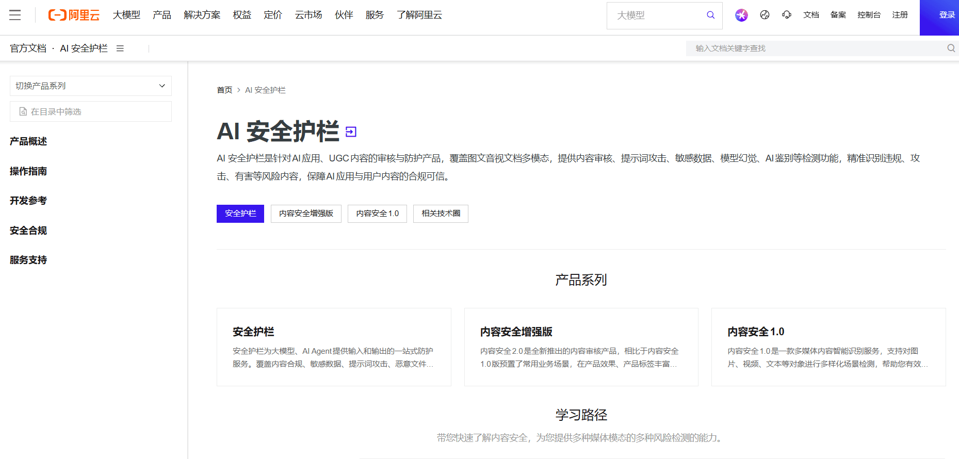Open the 伙伴 menu
Viewport: 959px width, 459px height.
(344, 15)
